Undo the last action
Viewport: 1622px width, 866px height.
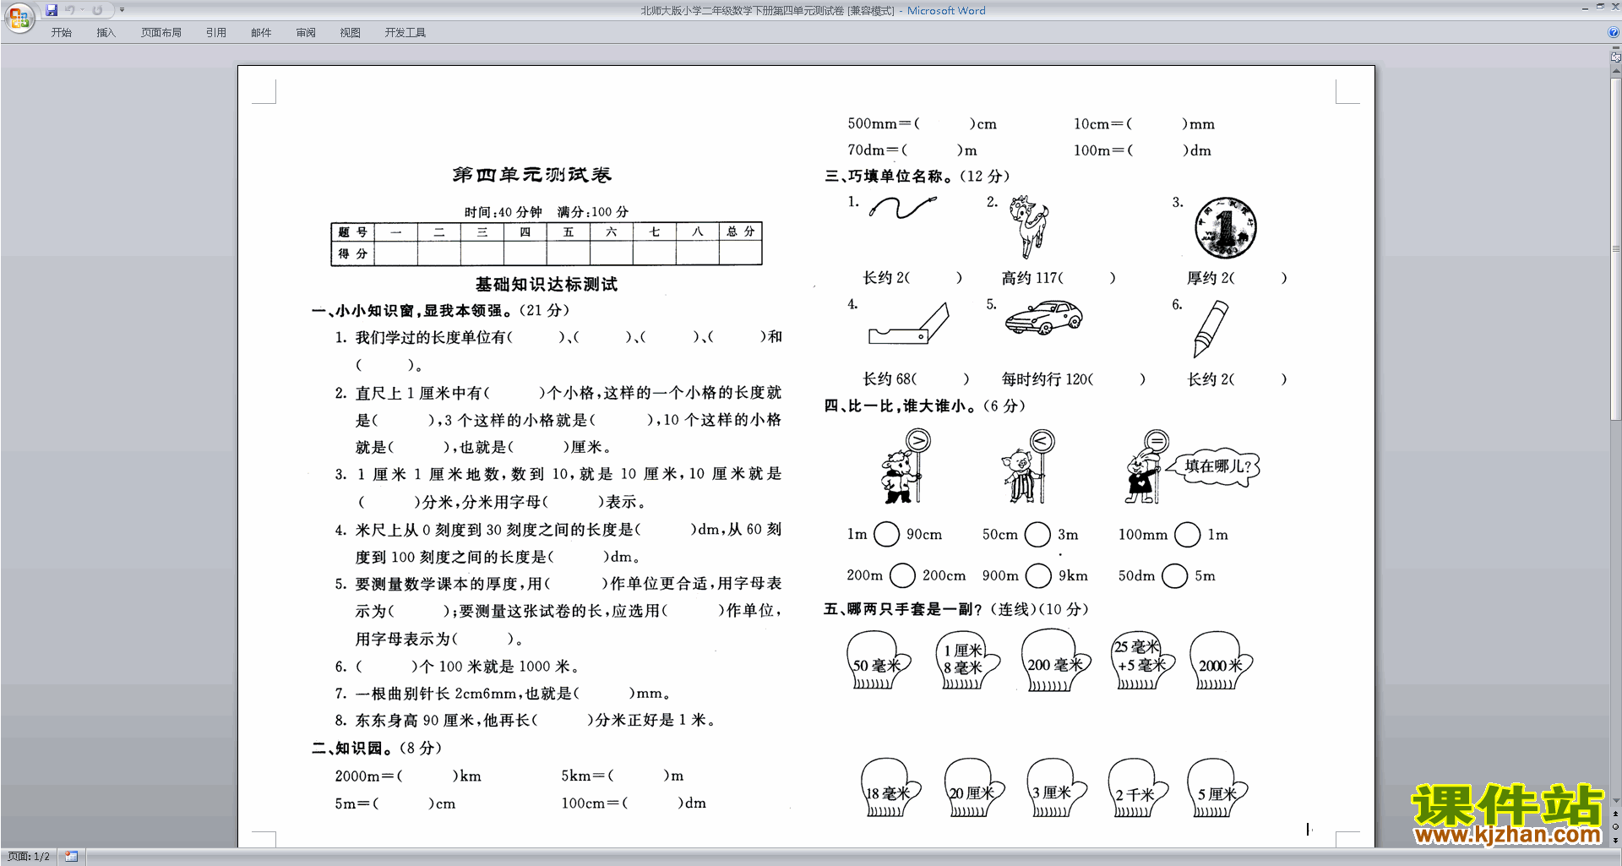point(70,10)
